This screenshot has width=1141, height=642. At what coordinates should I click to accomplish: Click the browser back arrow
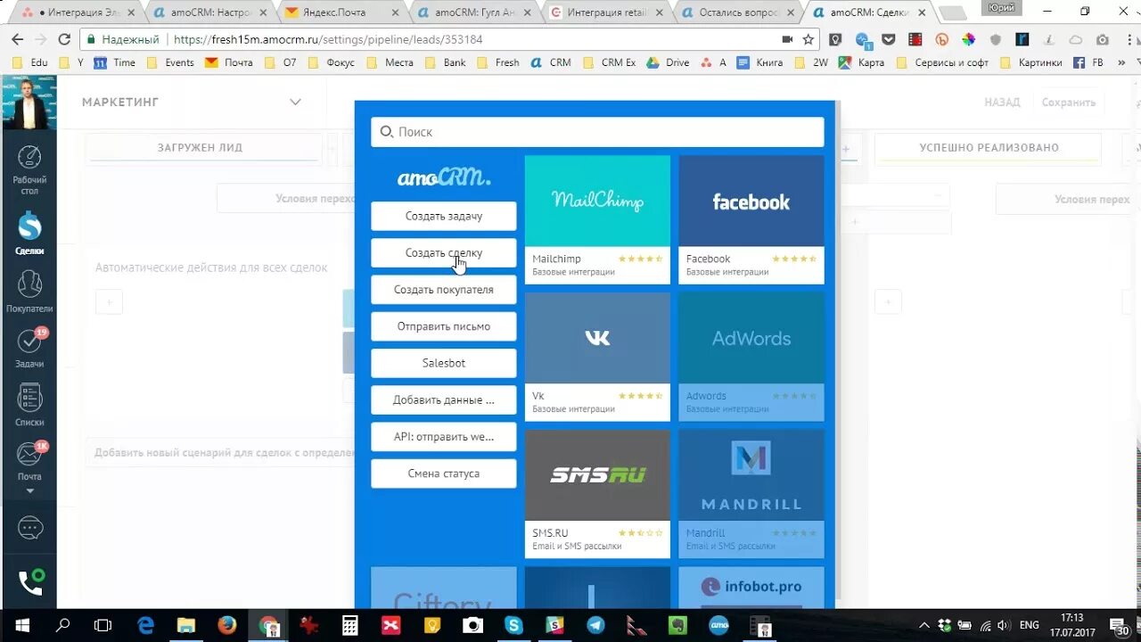click(17, 40)
